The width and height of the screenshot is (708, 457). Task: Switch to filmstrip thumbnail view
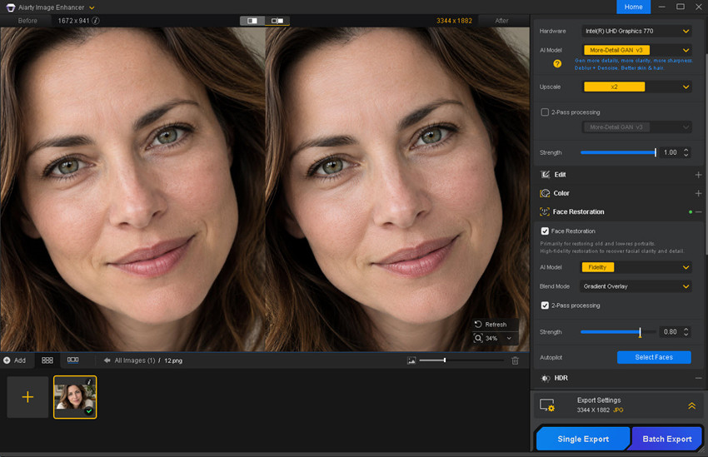72,360
